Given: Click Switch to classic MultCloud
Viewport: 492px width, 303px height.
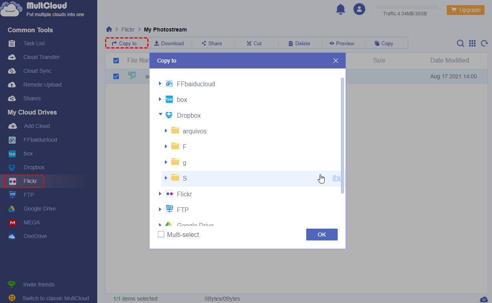Looking at the screenshot, I should (x=55, y=298).
